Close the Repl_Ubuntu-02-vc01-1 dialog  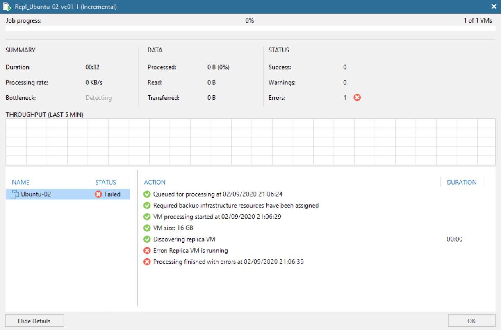494,7
